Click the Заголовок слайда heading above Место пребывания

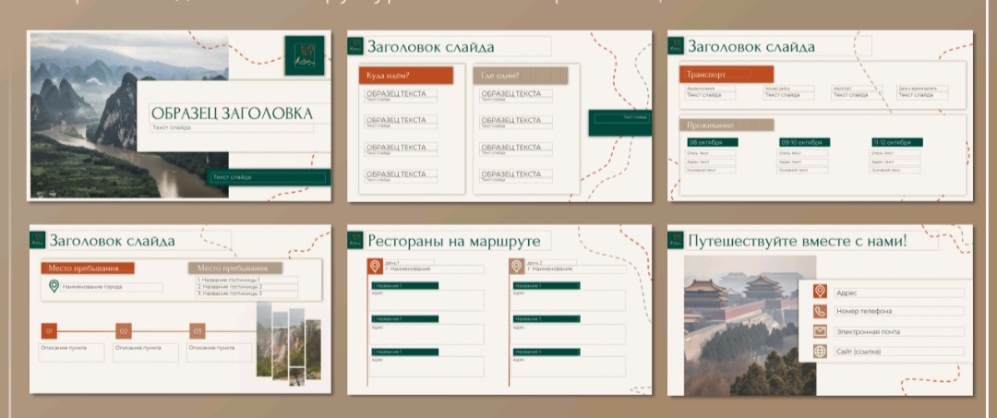(112, 241)
